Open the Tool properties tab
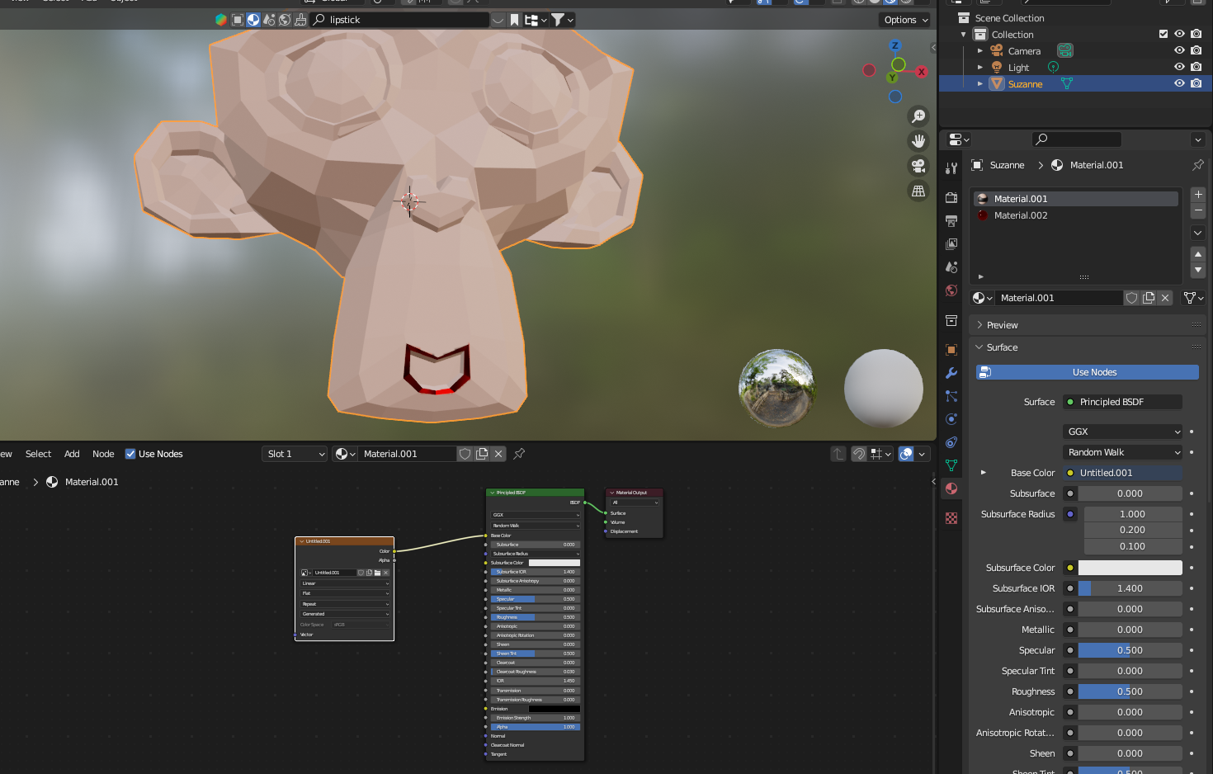Viewport: 1213px width, 774px height. point(951,168)
